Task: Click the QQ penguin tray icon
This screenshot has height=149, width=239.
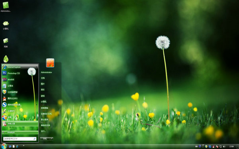Action: pos(214,147)
